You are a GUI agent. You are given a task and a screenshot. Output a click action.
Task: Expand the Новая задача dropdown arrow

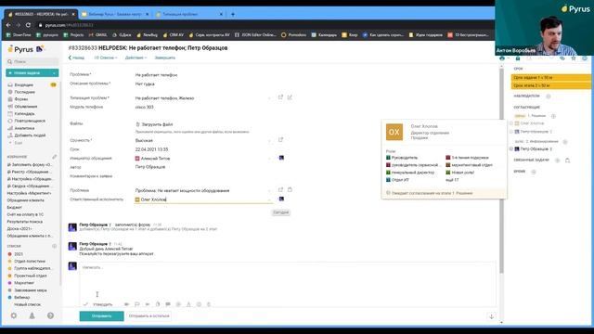(x=55, y=72)
